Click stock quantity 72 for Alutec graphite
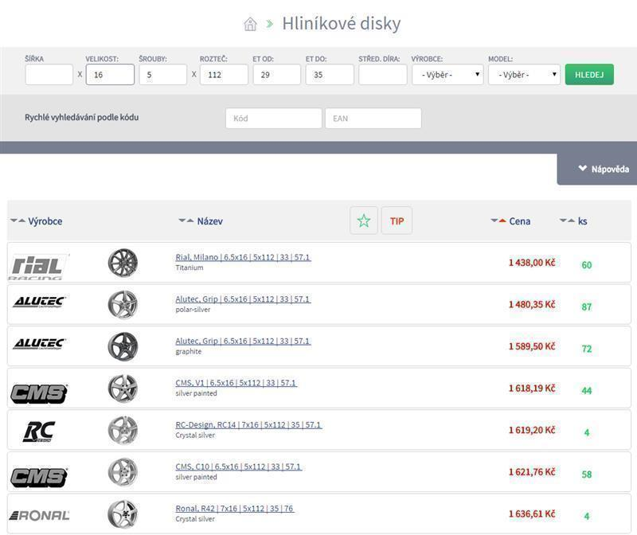The width and height of the screenshot is (637, 535). point(587,349)
